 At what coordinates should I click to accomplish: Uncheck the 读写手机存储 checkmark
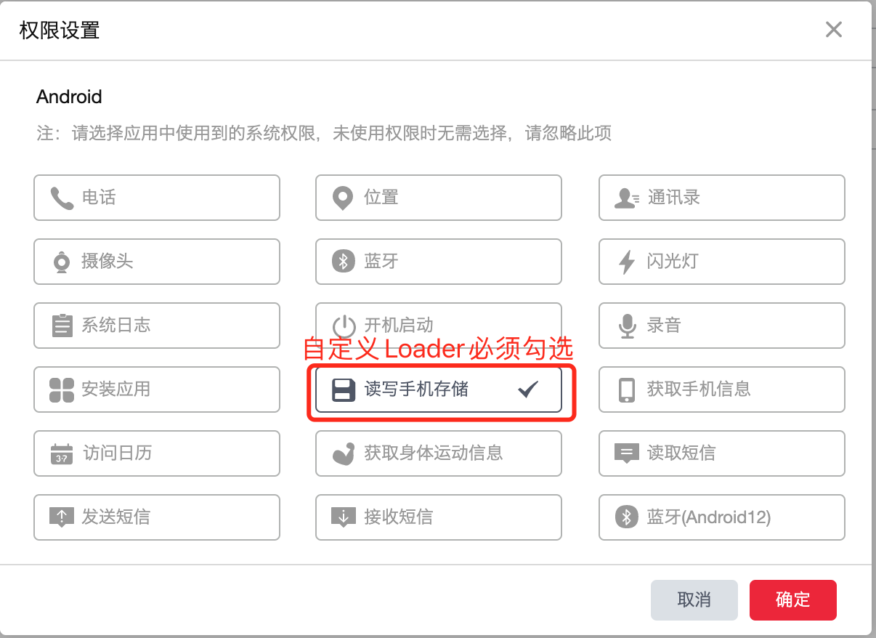(x=527, y=389)
